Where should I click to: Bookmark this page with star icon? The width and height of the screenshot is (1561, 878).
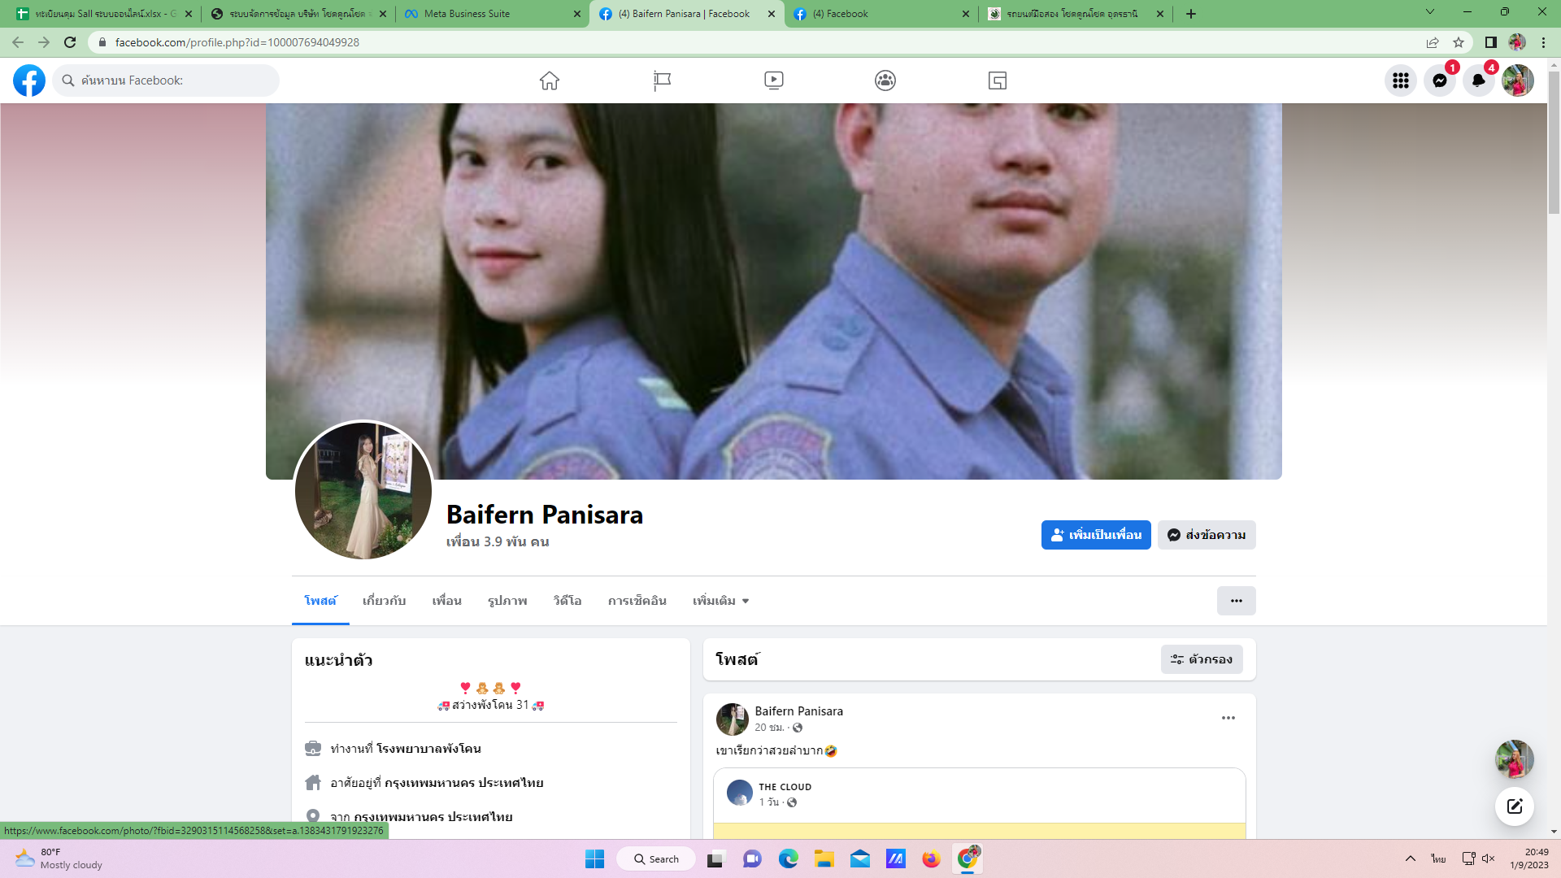tap(1459, 42)
